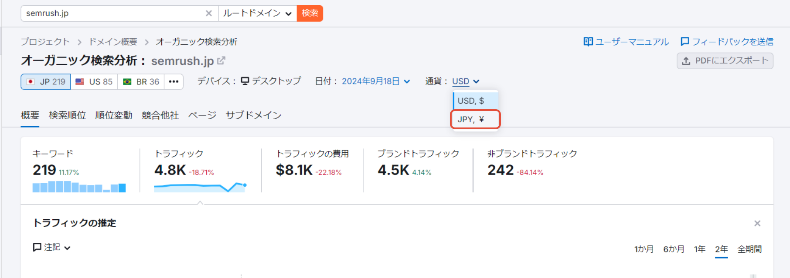Click the orange 検索 button
The image size is (790, 278).
[310, 13]
